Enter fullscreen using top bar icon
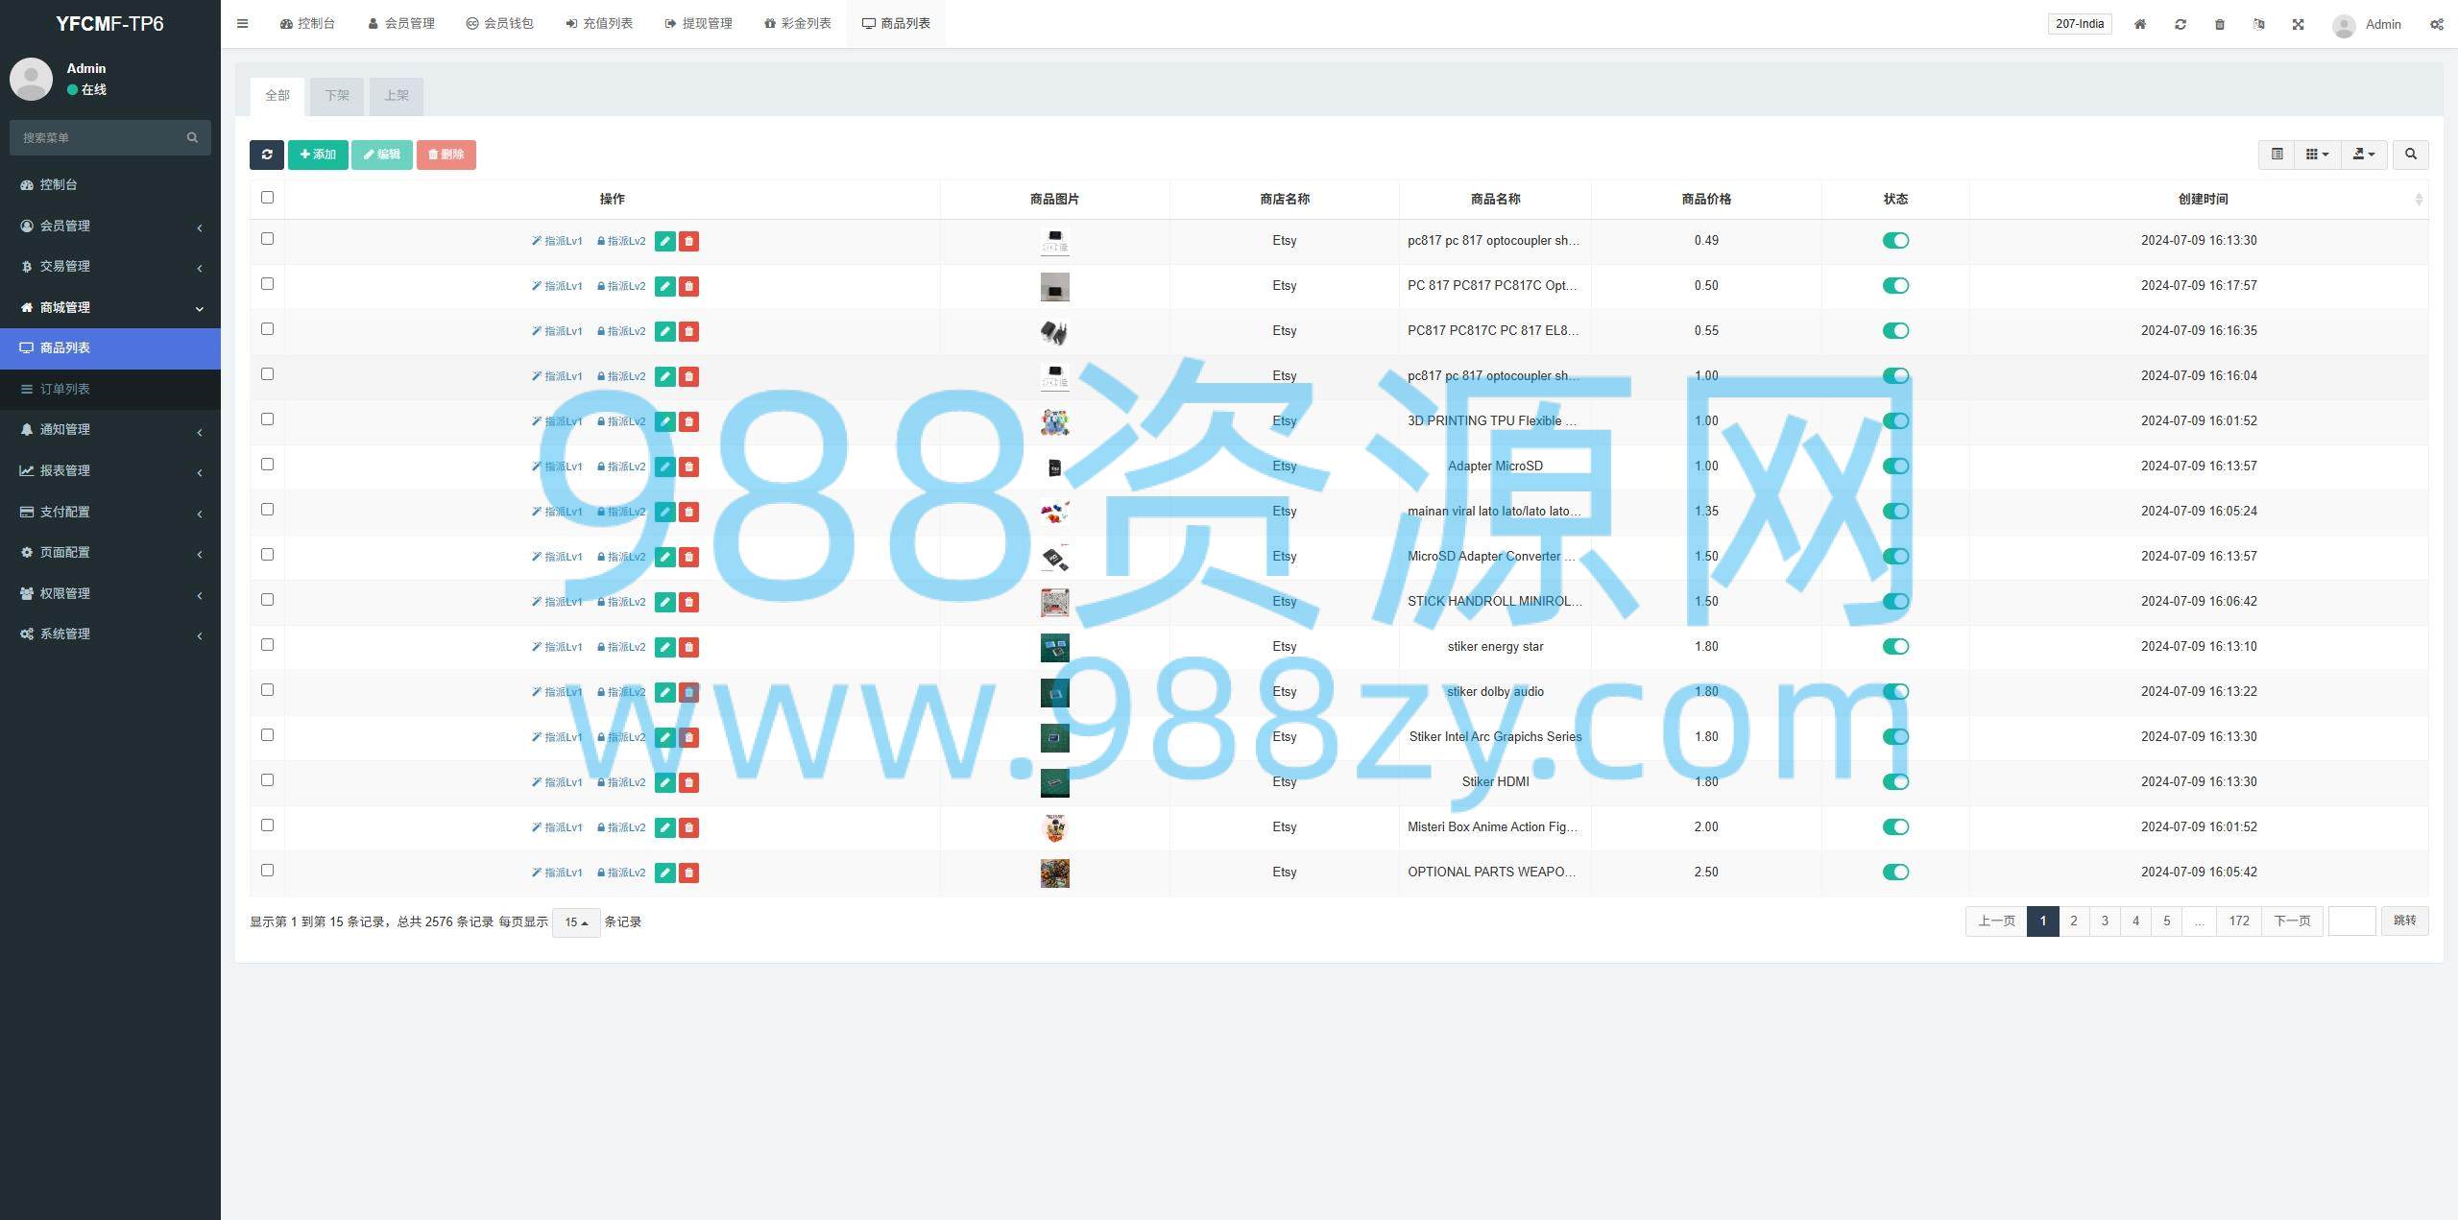 pyautogui.click(x=2298, y=24)
